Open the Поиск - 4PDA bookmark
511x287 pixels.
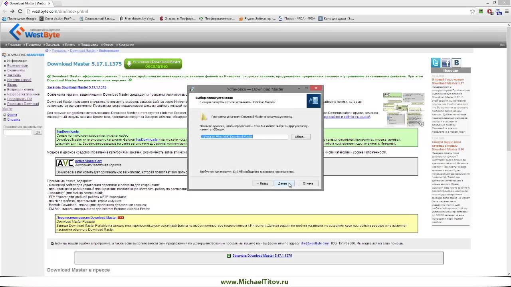297,18
